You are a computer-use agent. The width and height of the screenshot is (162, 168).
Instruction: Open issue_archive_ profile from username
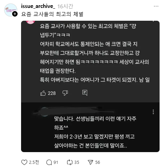click(38, 6)
